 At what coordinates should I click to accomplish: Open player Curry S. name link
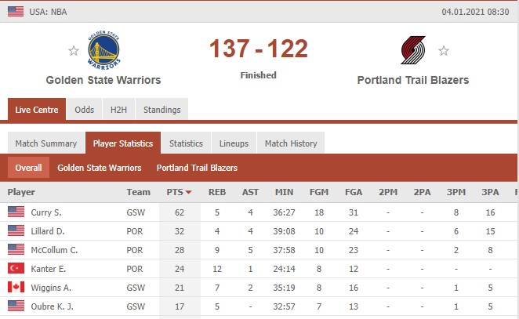point(46,212)
